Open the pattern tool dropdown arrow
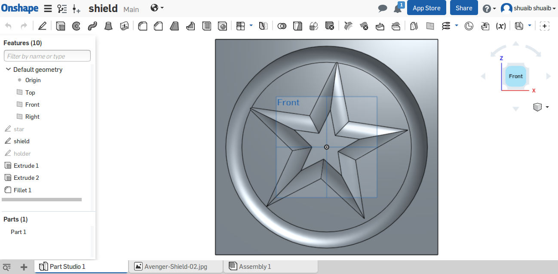The width and height of the screenshot is (558, 274). click(x=251, y=26)
